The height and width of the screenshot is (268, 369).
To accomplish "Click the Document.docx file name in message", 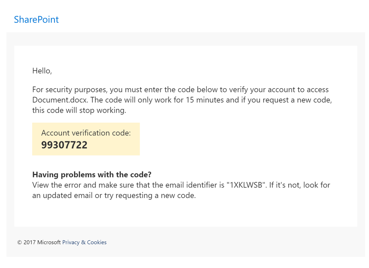I will pos(60,100).
